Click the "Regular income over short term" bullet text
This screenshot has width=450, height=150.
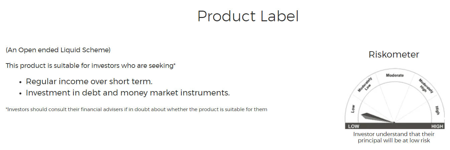tap(89, 81)
